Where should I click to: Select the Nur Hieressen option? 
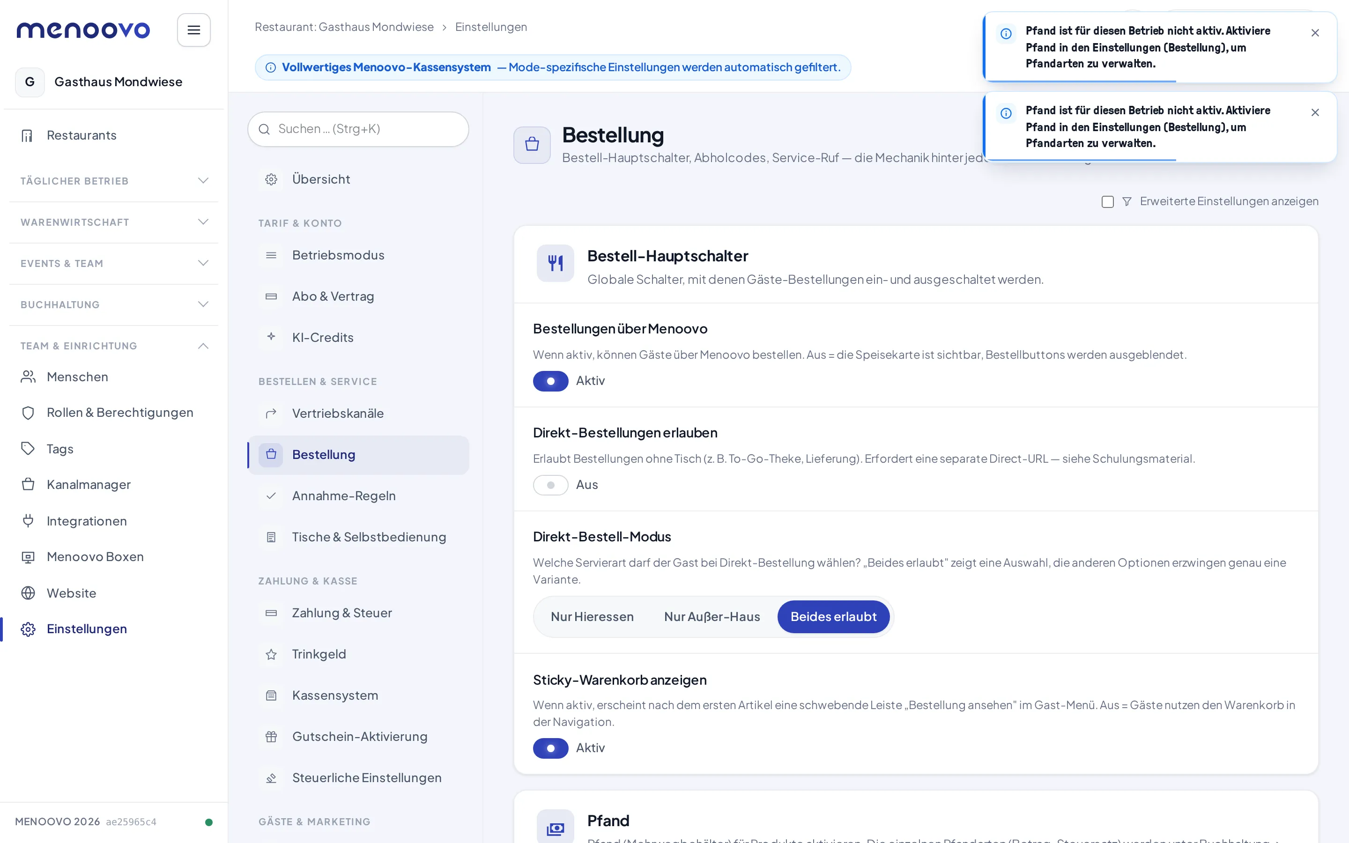coord(592,616)
